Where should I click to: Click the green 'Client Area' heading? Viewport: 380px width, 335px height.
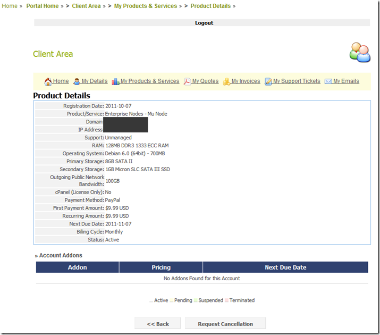click(x=53, y=54)
